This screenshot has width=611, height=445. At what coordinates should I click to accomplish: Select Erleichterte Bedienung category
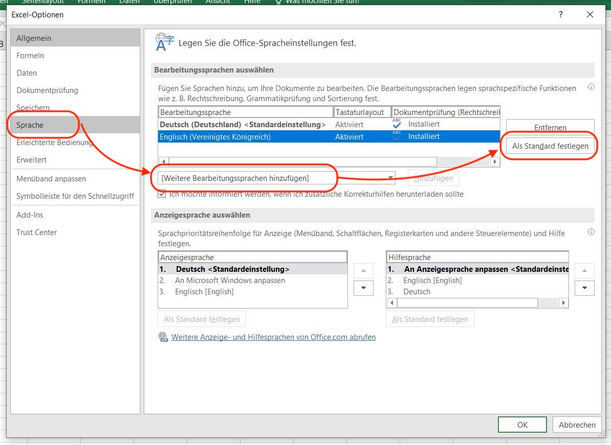(75, 143)
